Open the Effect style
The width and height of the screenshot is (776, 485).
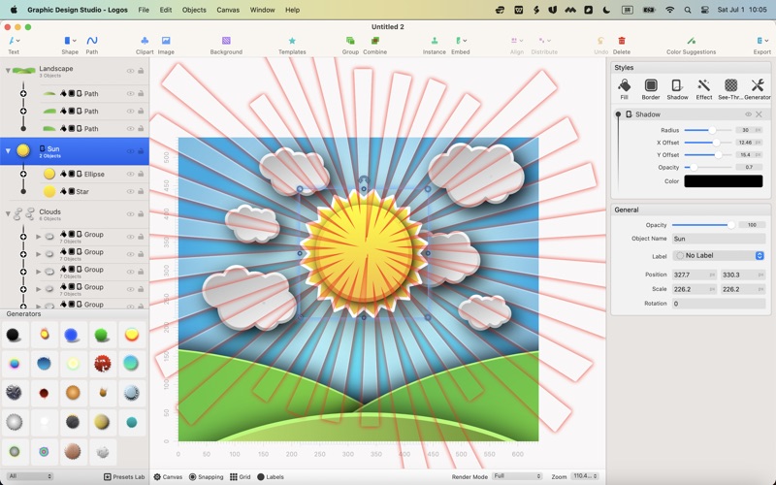704,89
